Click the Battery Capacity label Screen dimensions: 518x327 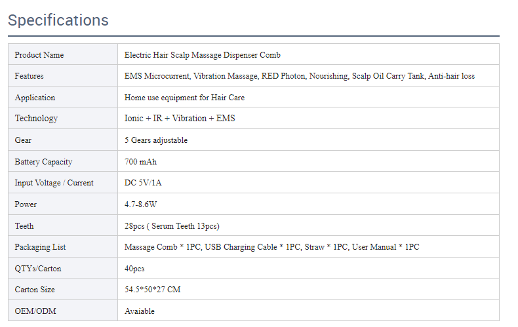click(43, 162)
